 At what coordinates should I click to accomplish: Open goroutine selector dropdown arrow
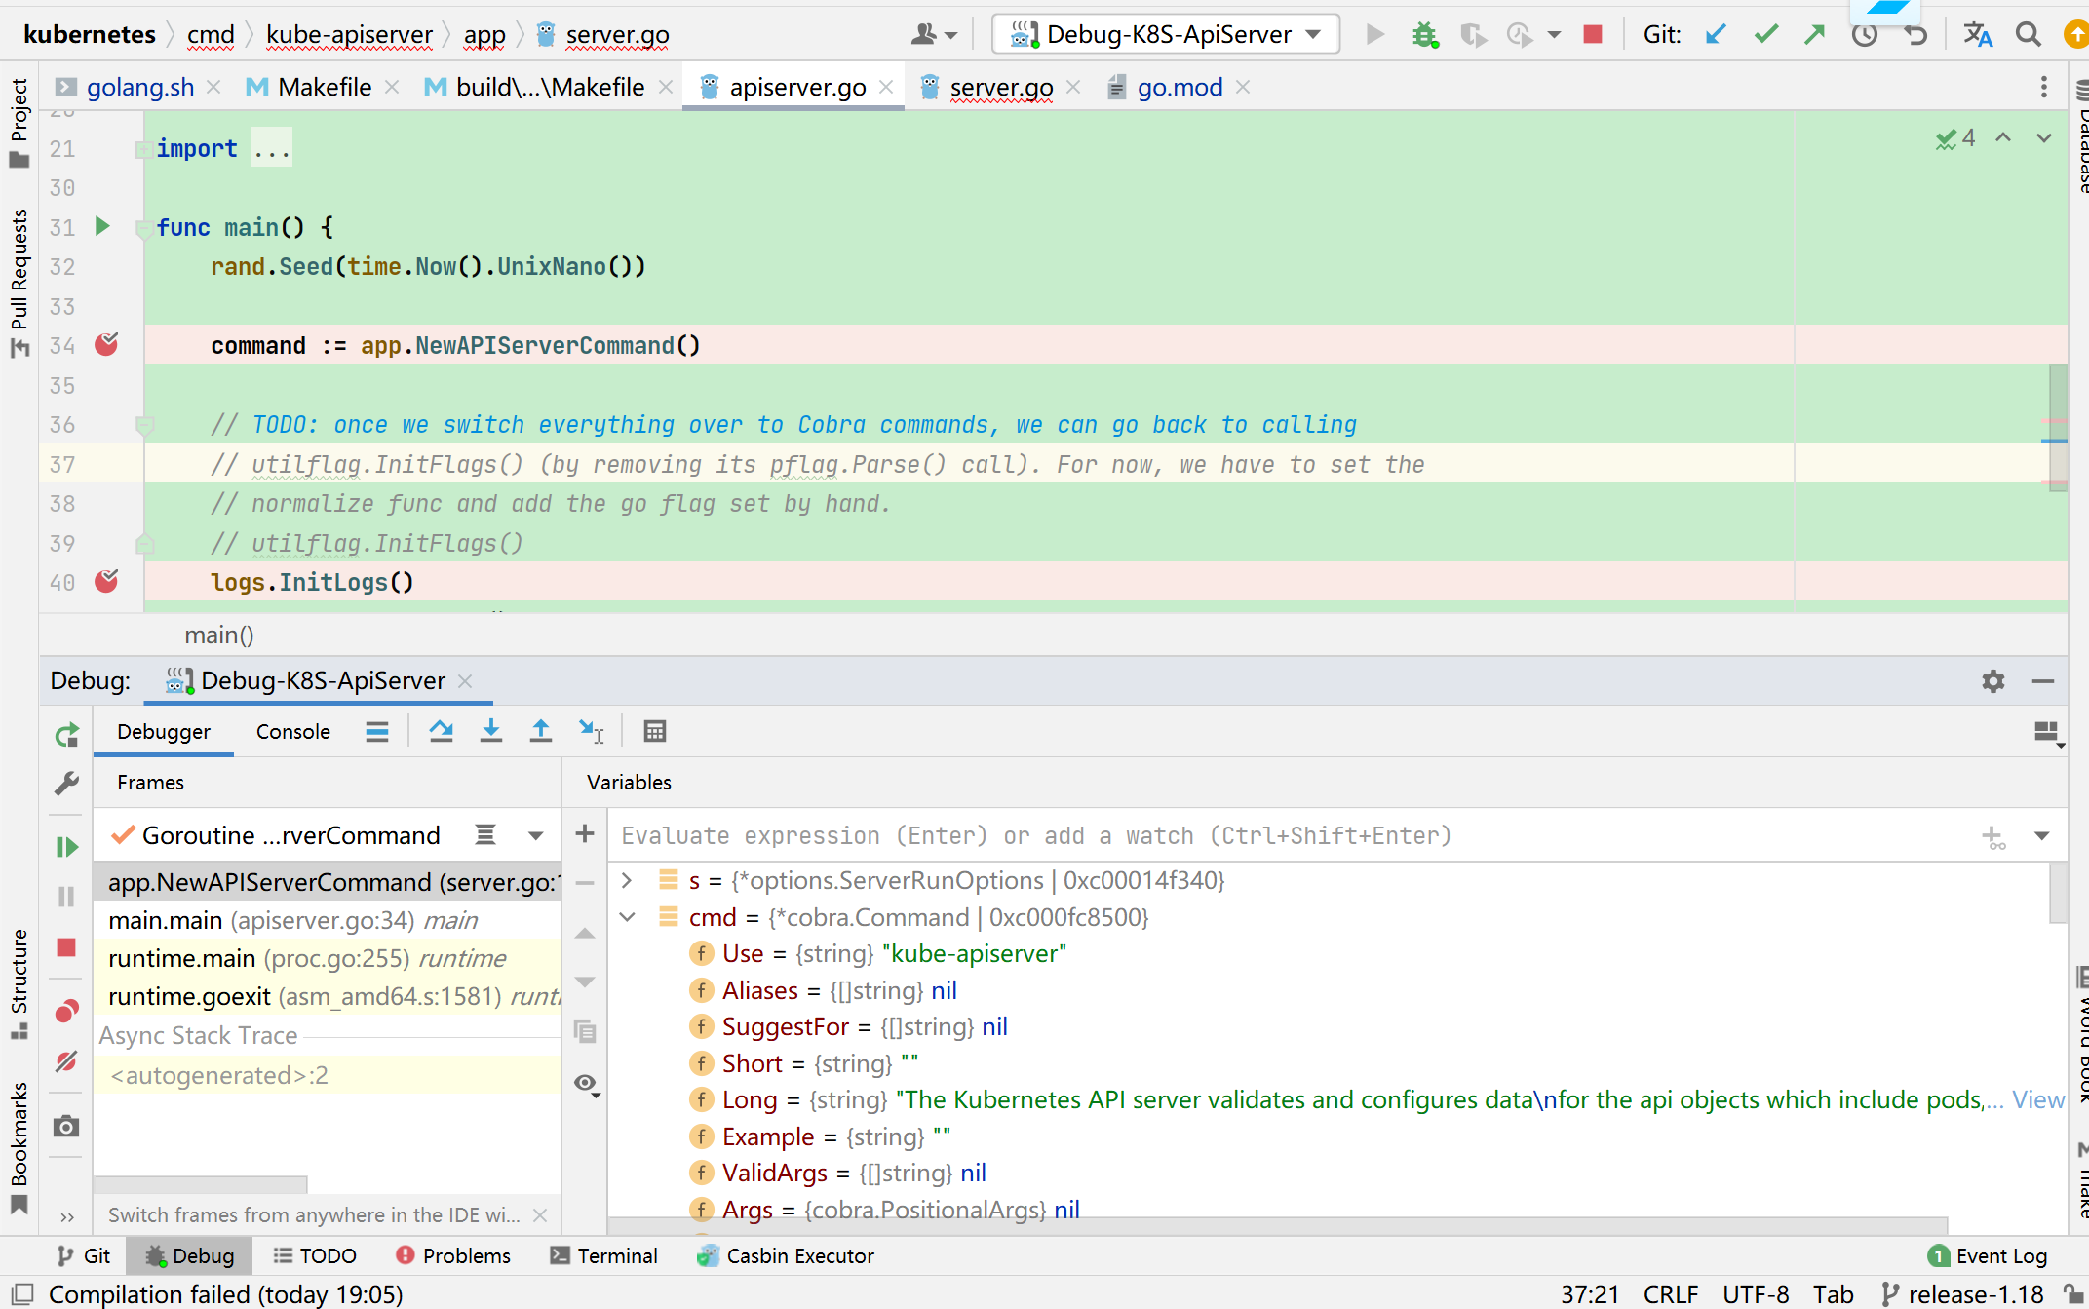coord(535,835)
